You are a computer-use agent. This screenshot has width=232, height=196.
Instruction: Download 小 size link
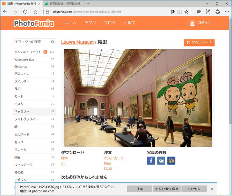[x=63, y=164]
